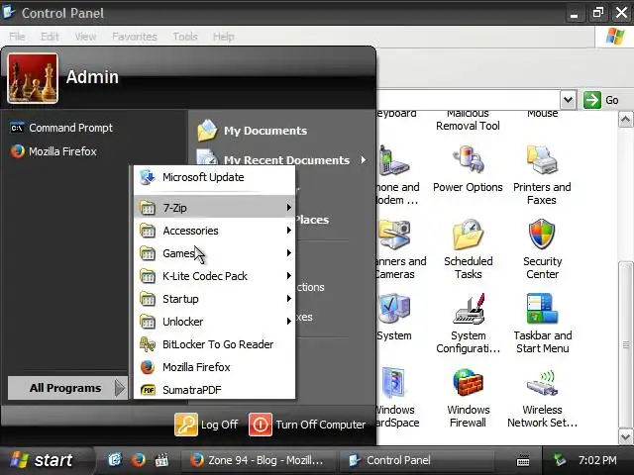634x475 pixels.
Task: Open the Games program folder
Action: (x=214, y=253)
